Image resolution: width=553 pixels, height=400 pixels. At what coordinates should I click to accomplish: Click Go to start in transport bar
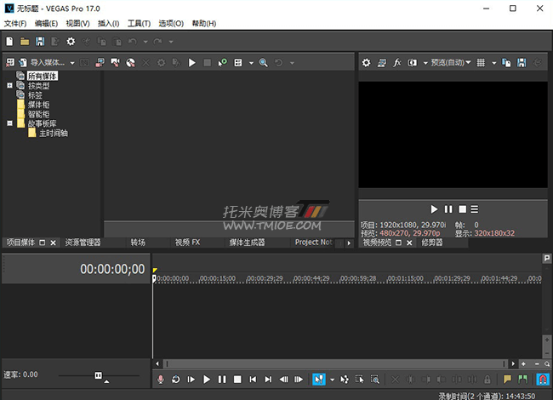253,380
